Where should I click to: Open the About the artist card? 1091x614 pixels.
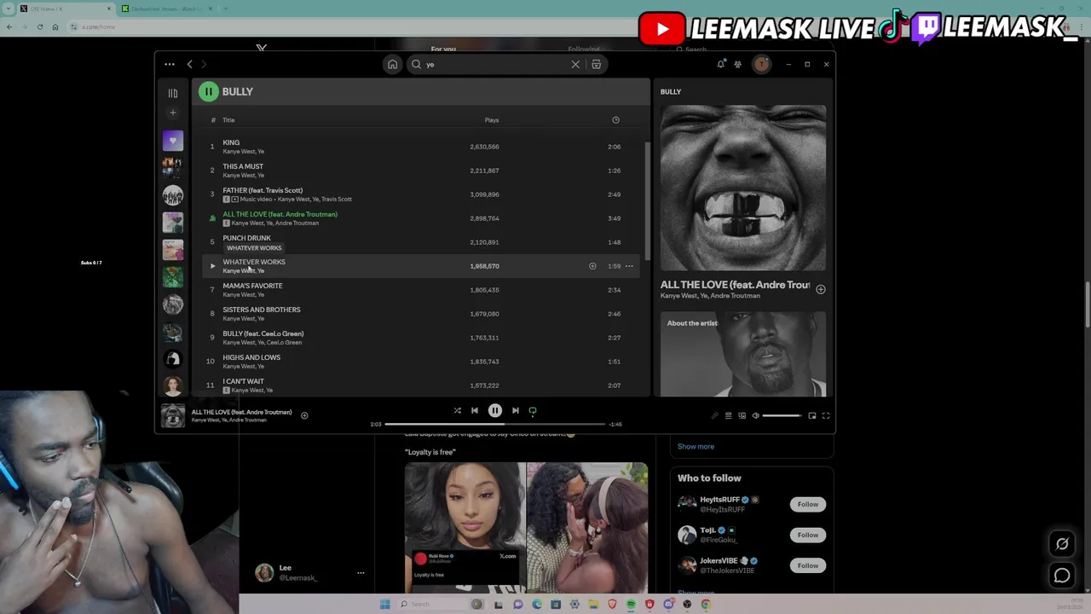coord(743,354)
